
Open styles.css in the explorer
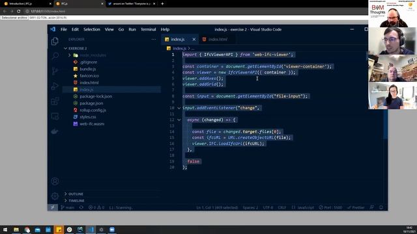click(x=88, y=117)
